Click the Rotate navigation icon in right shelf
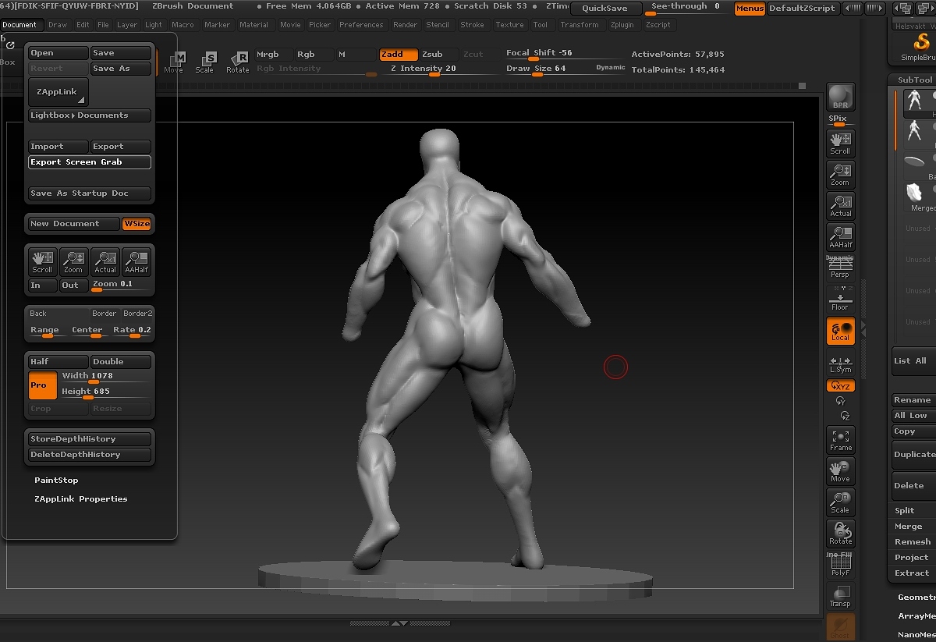Image resolution: width=936 pixels, height=642 pixels. [840, 534]
